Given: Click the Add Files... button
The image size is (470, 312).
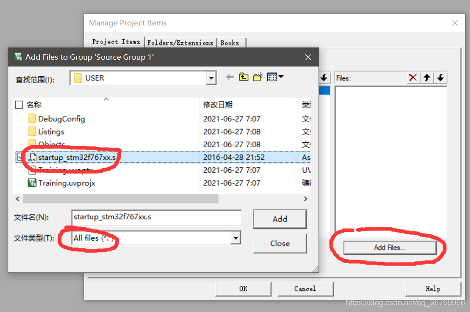Looking at the screenshot, I should click(x=390, y=247).
